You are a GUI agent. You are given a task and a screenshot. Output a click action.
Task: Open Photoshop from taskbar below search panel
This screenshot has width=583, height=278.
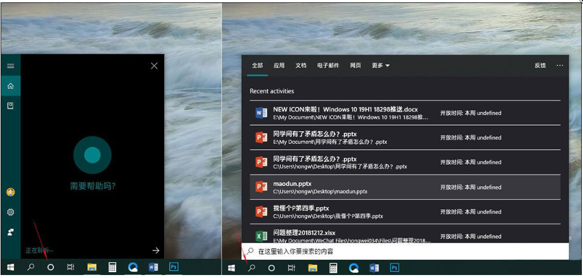click(x=394, y=267)
